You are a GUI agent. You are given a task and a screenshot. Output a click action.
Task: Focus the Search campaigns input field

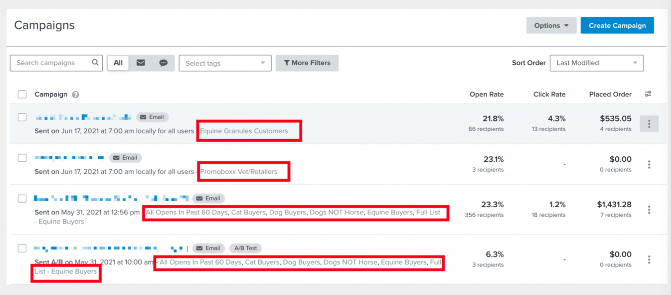click(x=52, y=63)
